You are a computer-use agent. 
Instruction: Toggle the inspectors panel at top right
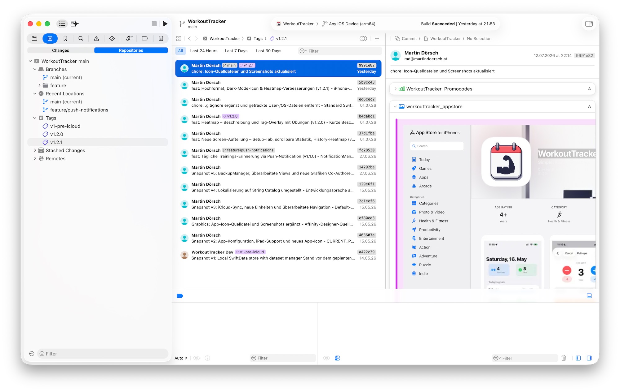coord(589,24)
